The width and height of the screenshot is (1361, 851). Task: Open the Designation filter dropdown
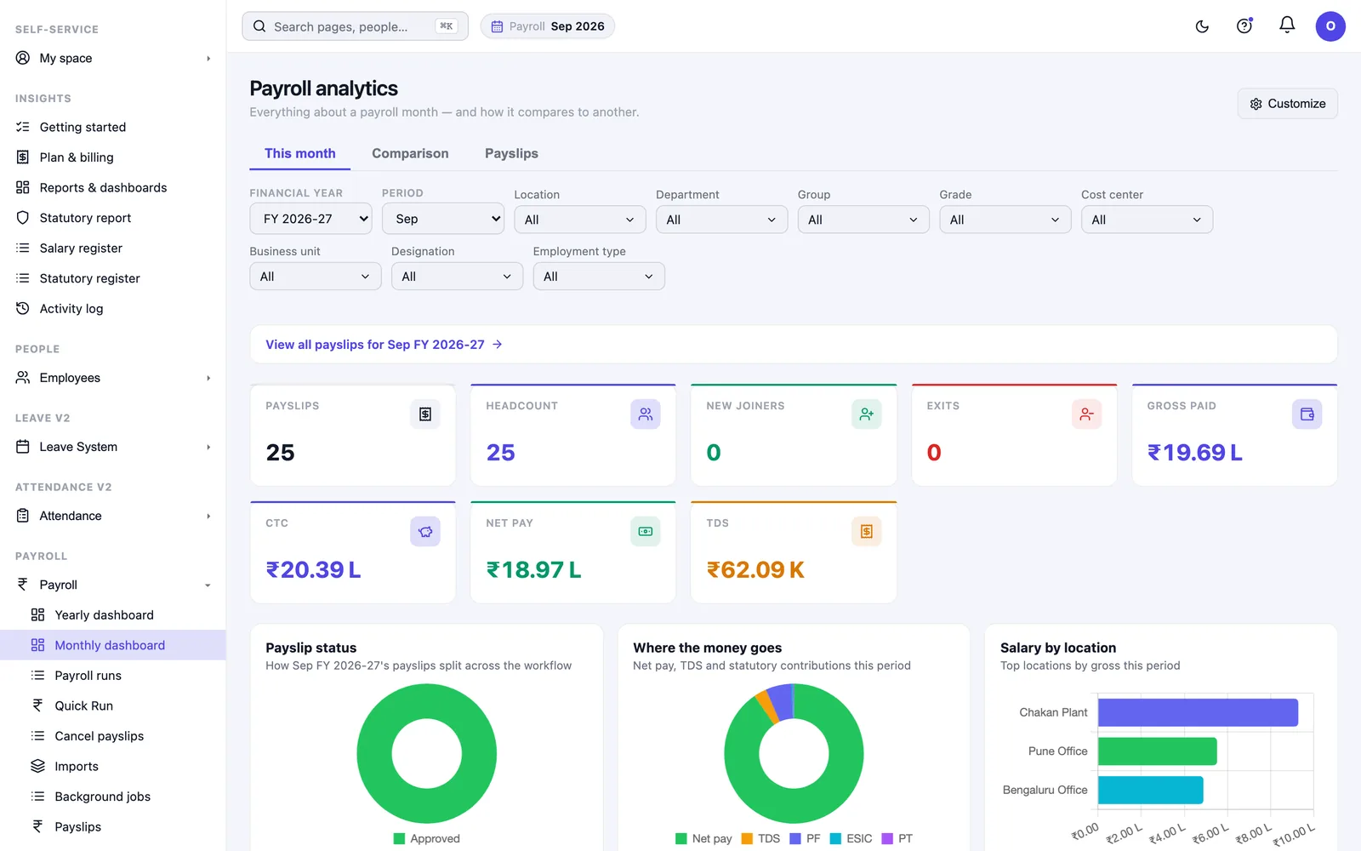[457, 277]
